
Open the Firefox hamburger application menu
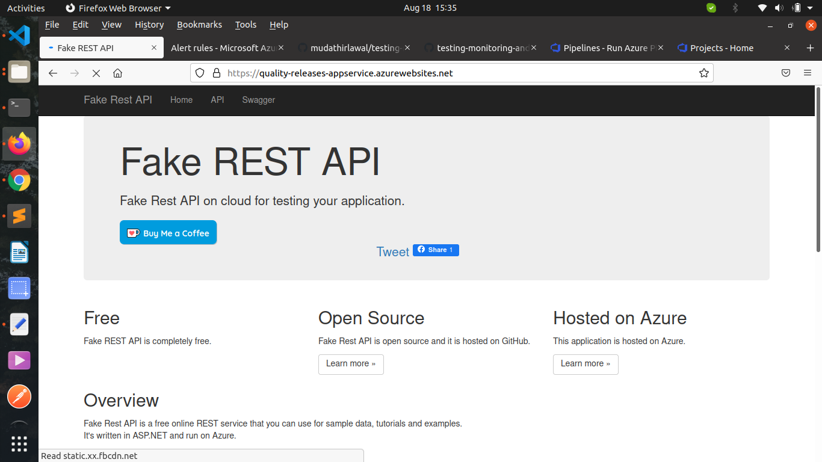coord(808,73)
